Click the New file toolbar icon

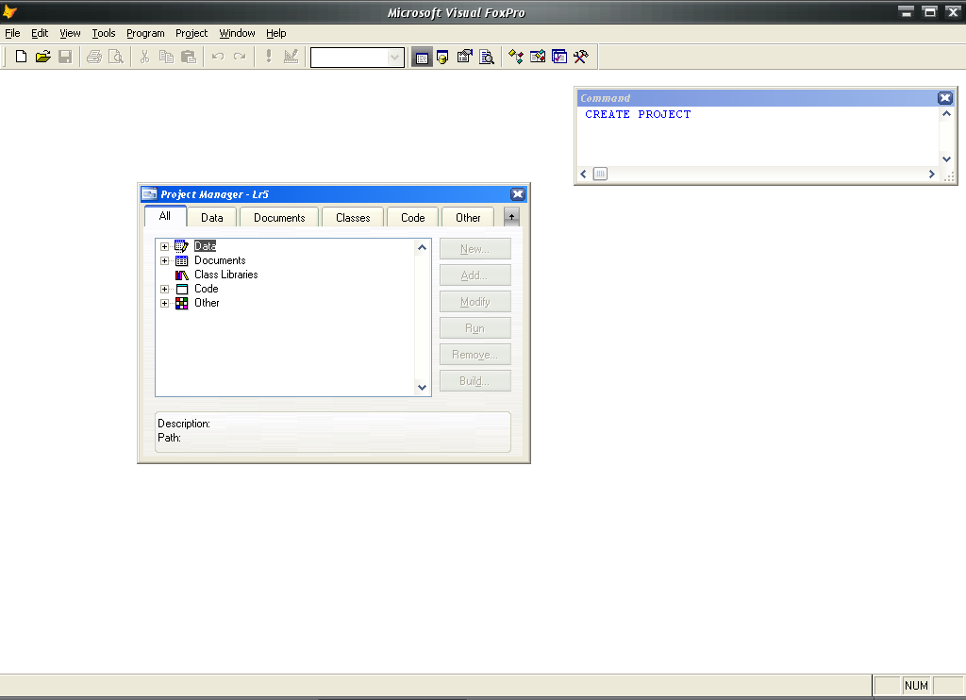click(x=21, y=57)
